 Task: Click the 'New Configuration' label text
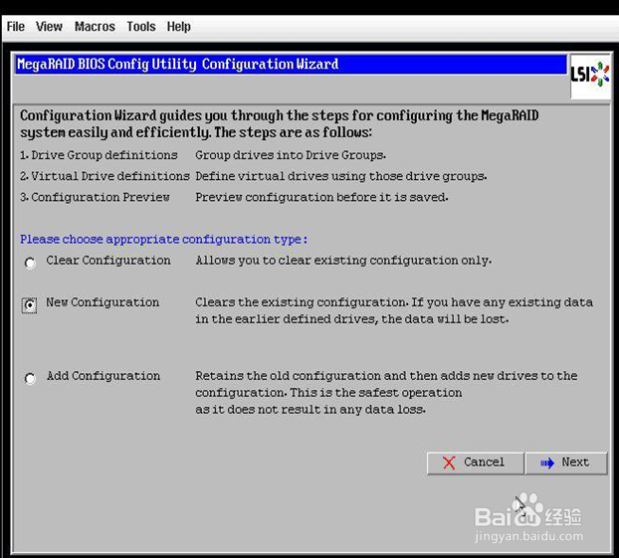(x=103, y=302)
